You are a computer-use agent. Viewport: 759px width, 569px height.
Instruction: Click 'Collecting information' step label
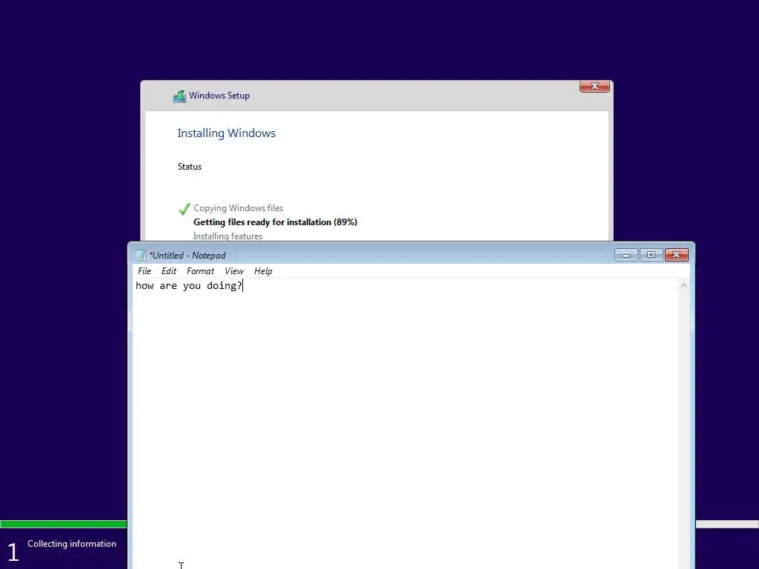72,544
